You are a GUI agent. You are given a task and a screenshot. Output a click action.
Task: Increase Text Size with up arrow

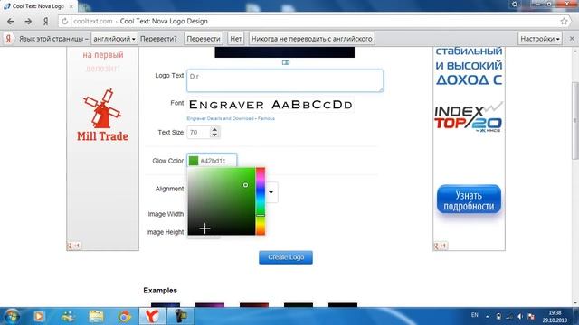[214, 129]
